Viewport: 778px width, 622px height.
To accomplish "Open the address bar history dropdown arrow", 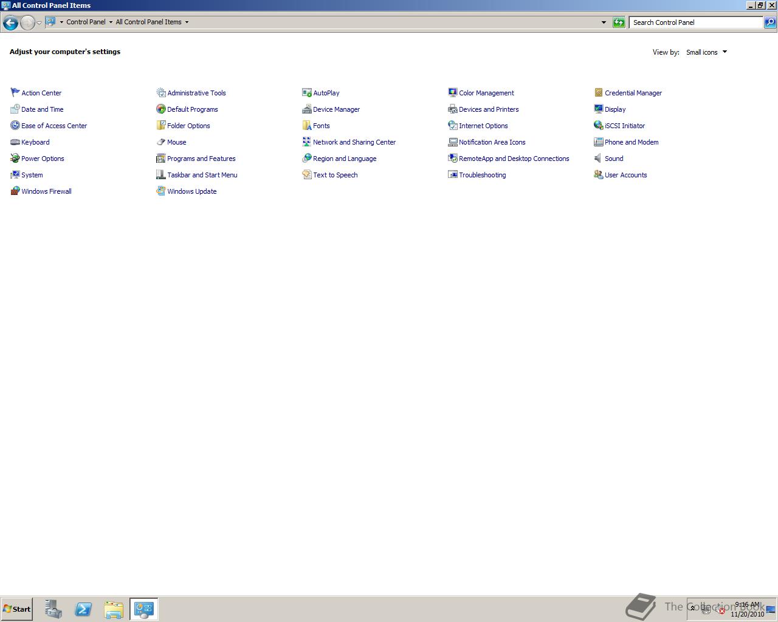I will [604, 22].
